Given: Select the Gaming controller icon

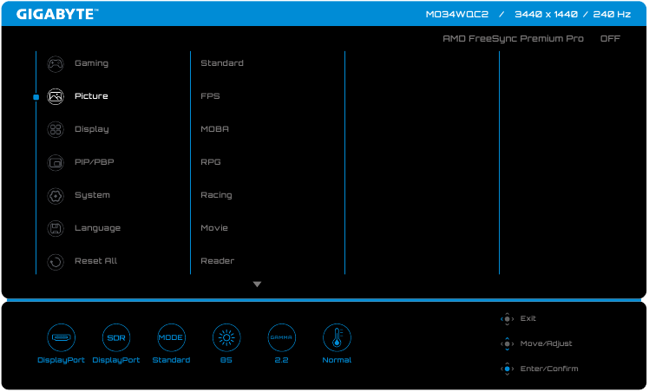Looking at the screenshot, I should tap(56, 63).
